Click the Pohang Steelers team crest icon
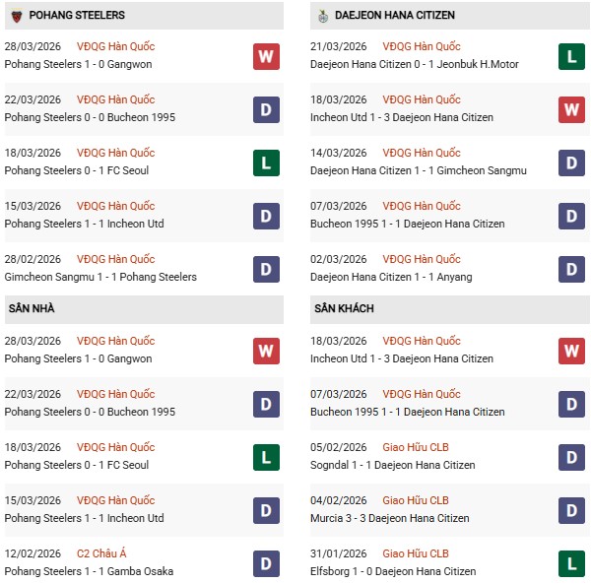Viewport: 591px width, 584px height. tap(16, 16)
